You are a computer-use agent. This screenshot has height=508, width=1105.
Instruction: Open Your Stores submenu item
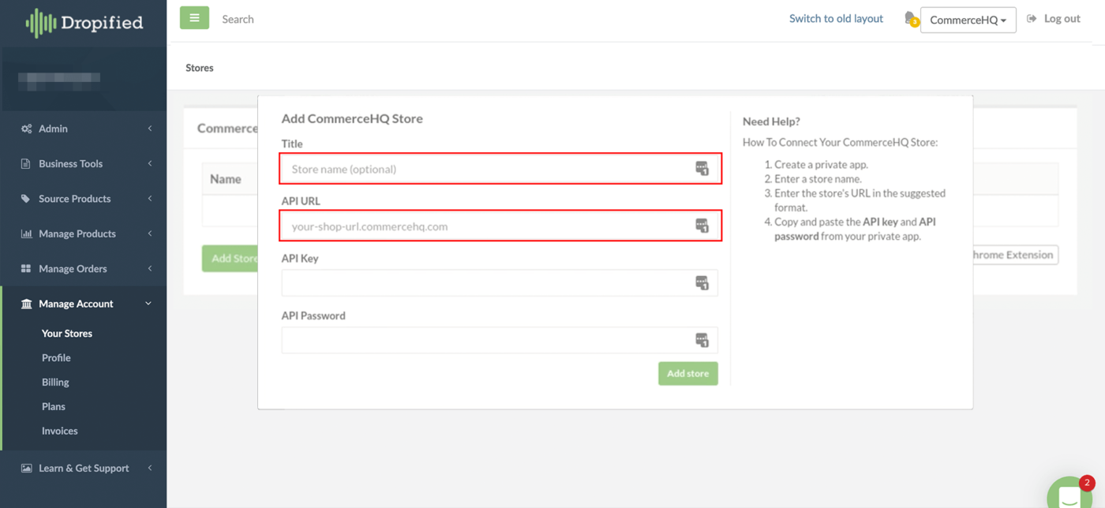(67, 334)
